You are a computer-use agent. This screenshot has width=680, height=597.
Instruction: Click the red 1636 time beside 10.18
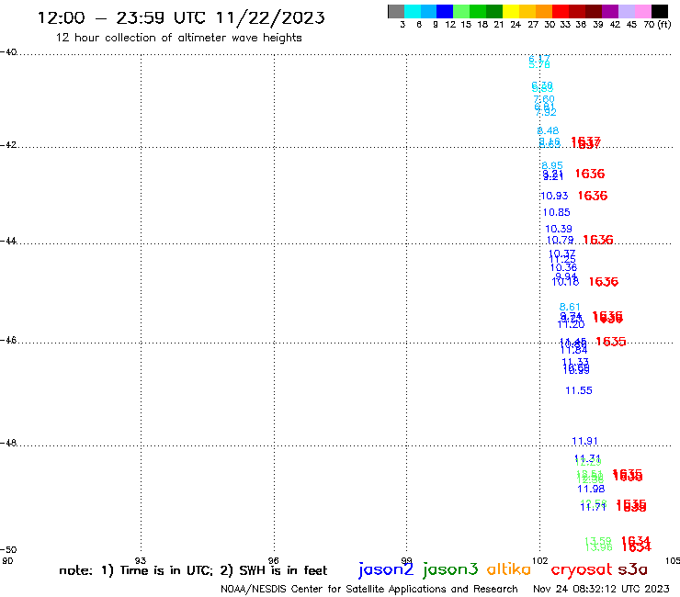(603, 282)
